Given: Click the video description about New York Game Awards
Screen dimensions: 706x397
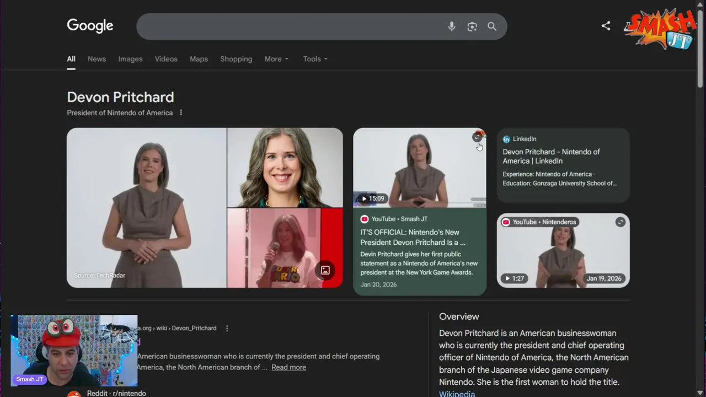Looking at the screenshot, I should pos(419,264).
